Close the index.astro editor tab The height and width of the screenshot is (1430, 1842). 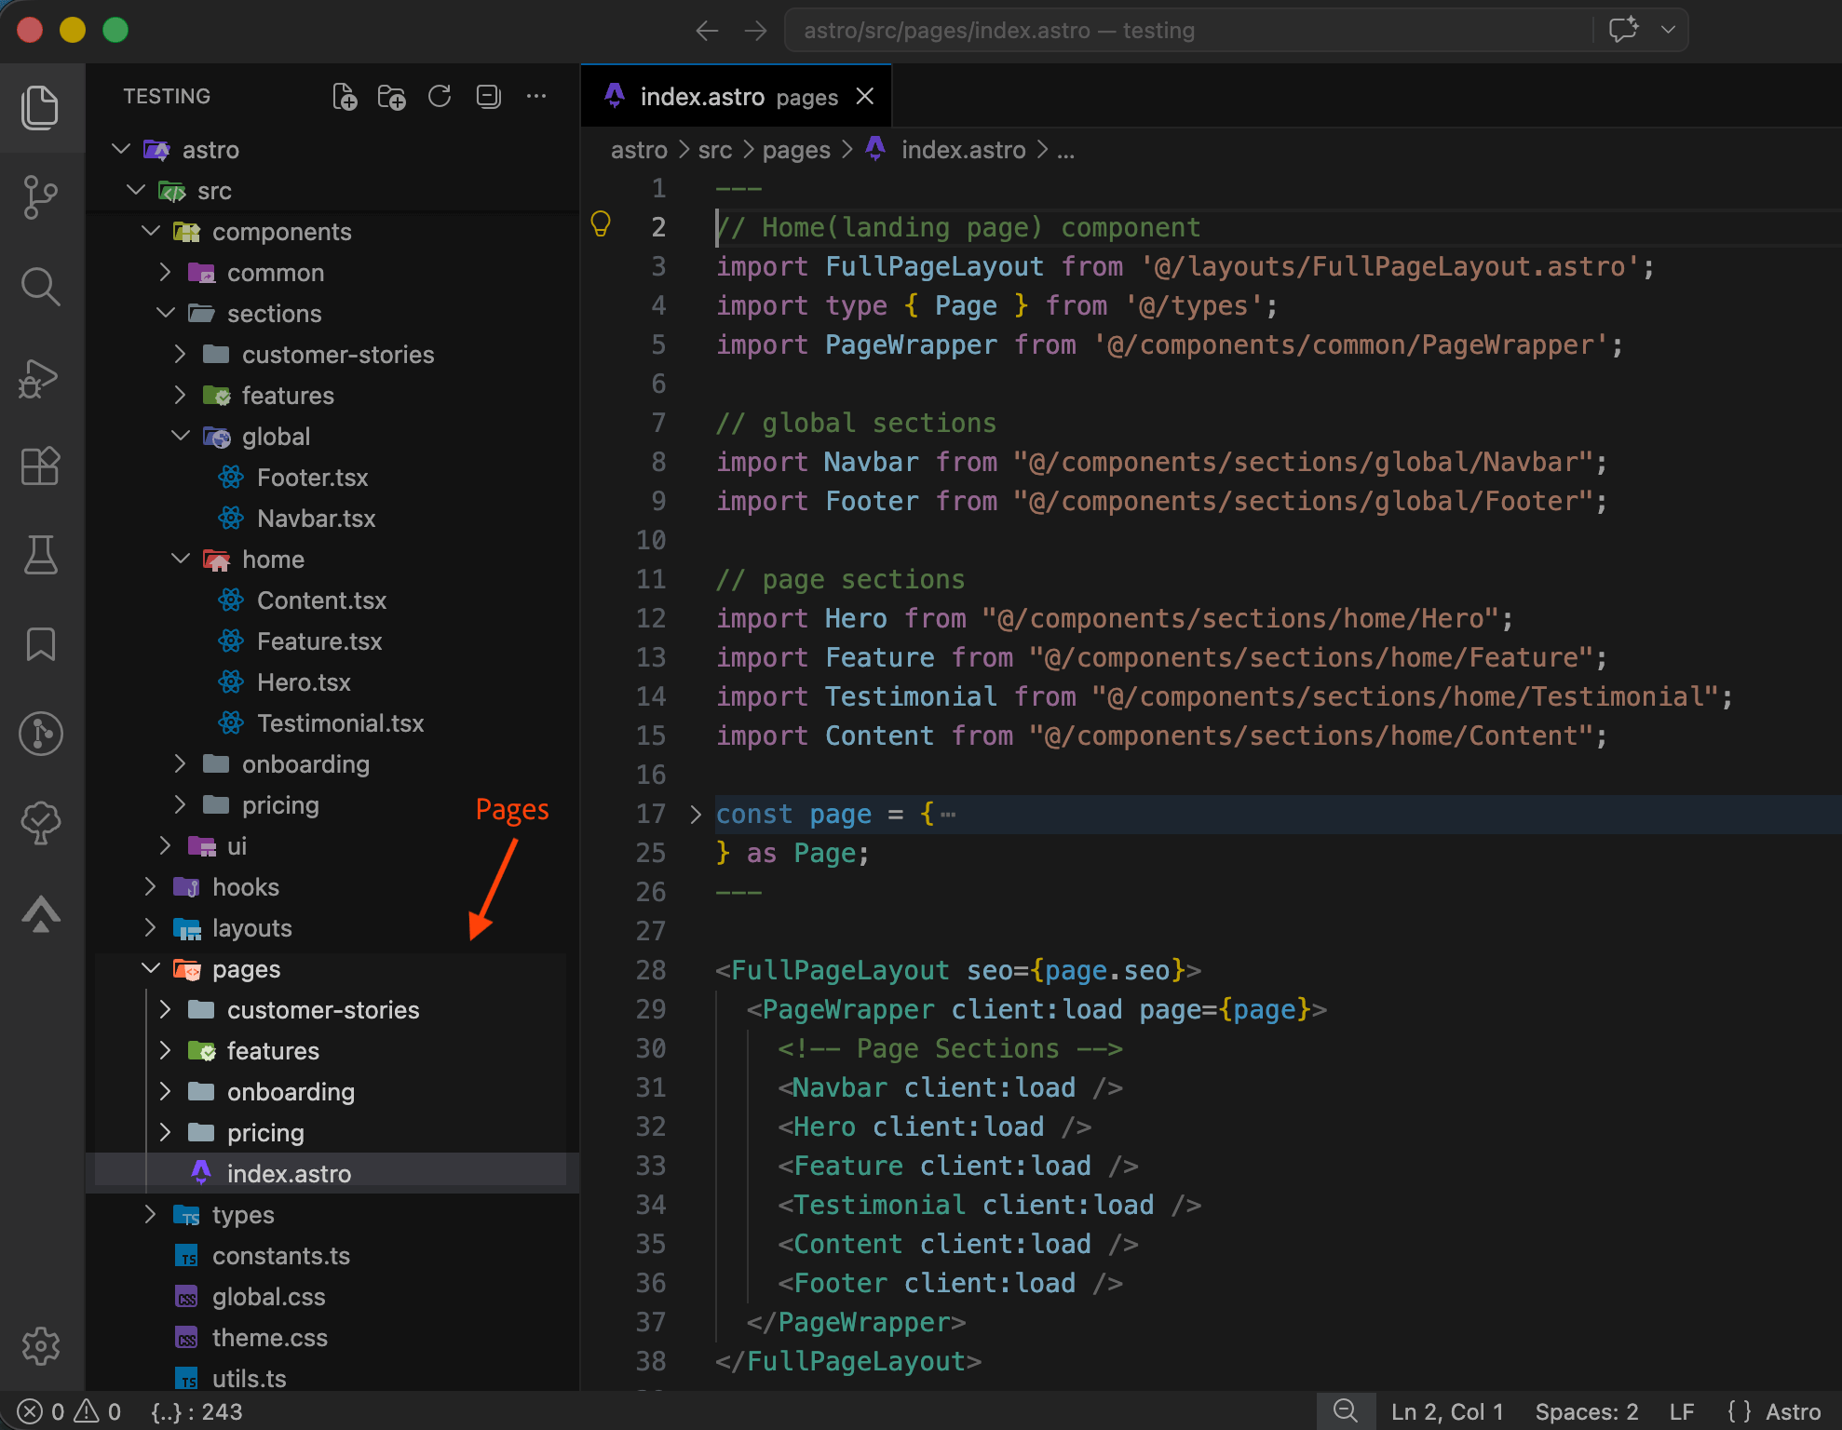(x=865, y=96)
